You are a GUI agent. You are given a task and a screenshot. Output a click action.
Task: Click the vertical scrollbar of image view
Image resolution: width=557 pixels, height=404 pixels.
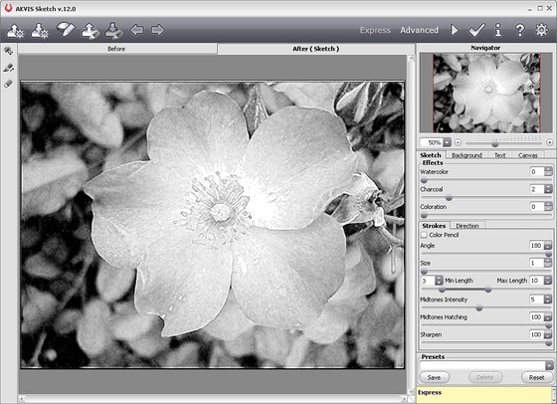(x=411, y=224)
